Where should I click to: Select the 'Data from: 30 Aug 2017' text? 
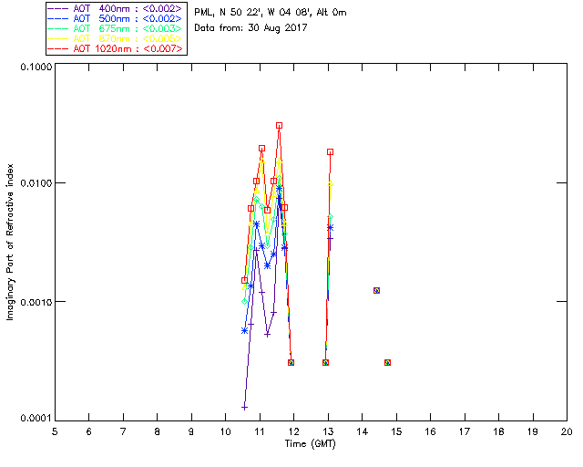(251, 27)
